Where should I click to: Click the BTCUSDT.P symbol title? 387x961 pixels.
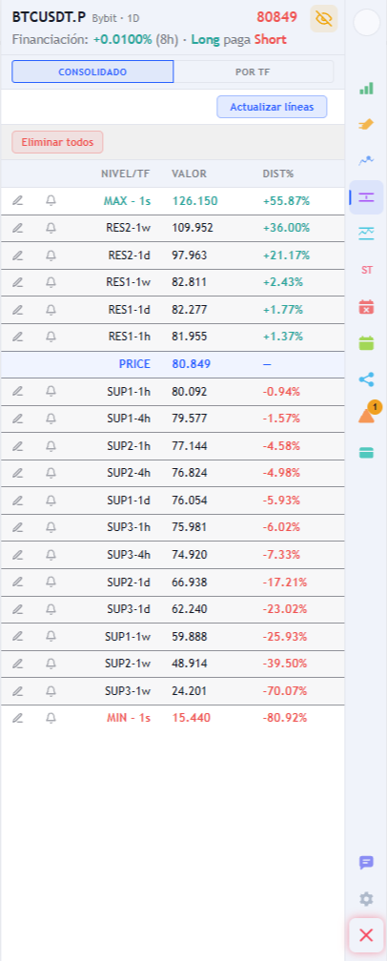[49, 17]
